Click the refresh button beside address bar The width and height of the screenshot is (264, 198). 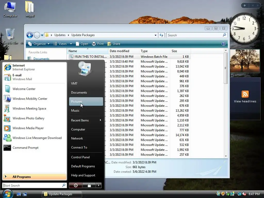161,35
